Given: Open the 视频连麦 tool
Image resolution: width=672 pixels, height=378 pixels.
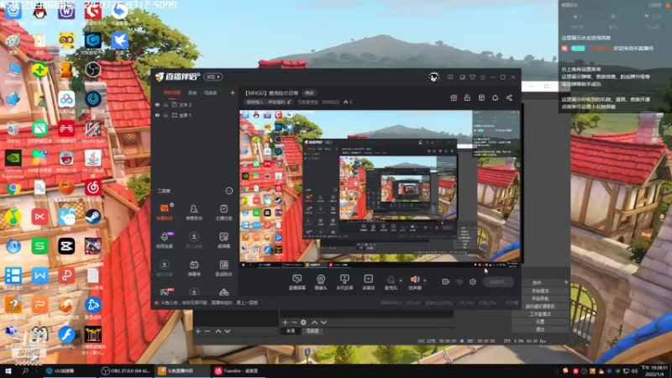Looking at the screenshot, I should 165,240.
